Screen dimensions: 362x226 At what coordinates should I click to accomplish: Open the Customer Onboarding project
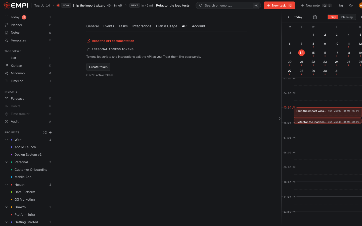click(31, 170)
